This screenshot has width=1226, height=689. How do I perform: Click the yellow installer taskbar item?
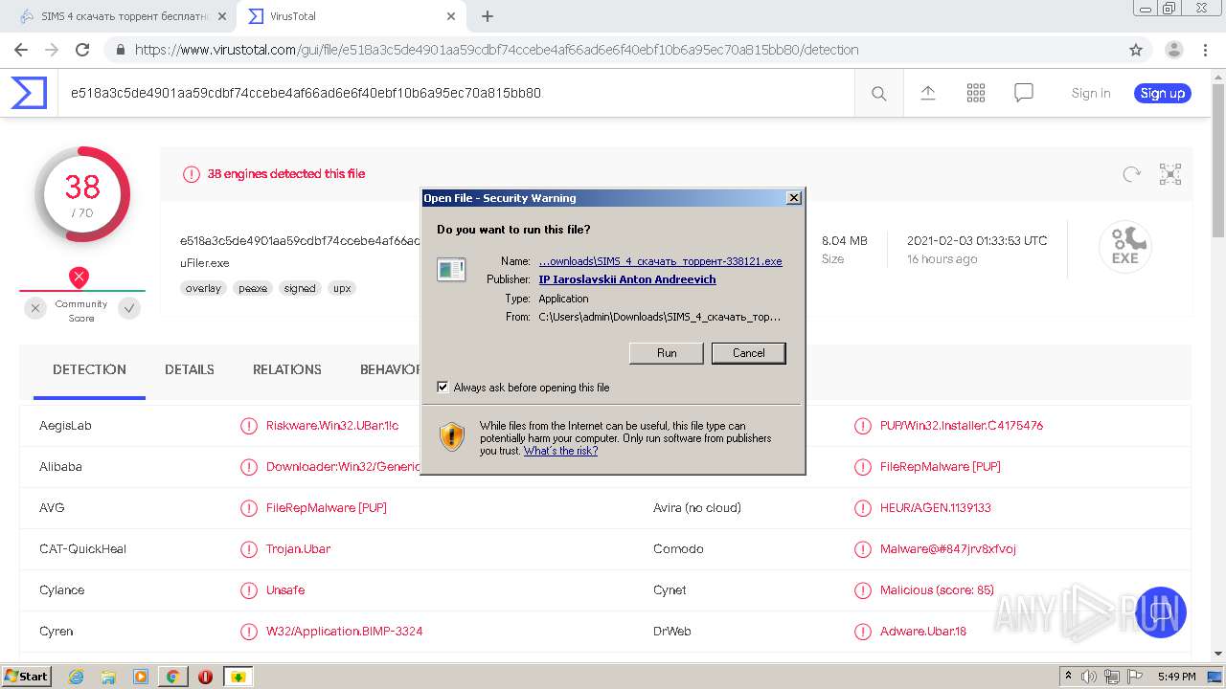[238, 677]
